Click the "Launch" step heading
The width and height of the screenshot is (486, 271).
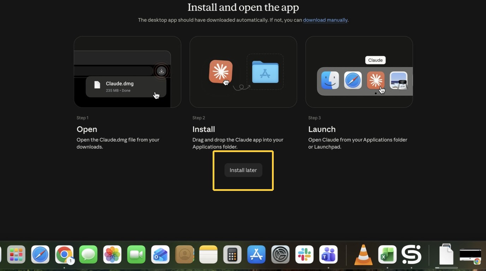pos(322,129)
